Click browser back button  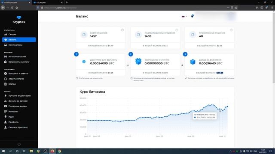3,8
